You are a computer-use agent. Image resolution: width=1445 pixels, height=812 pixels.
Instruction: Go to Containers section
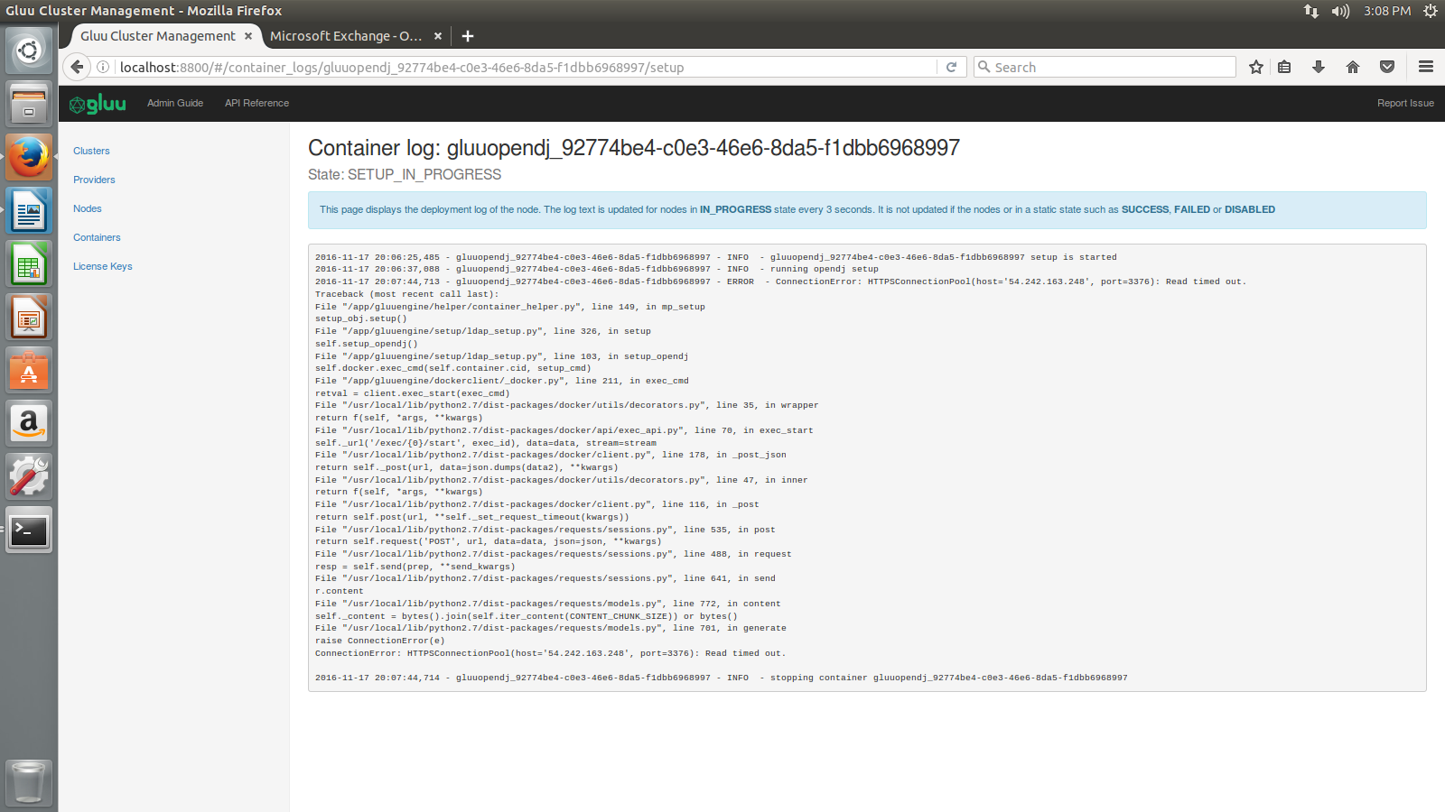coord(97,237)
